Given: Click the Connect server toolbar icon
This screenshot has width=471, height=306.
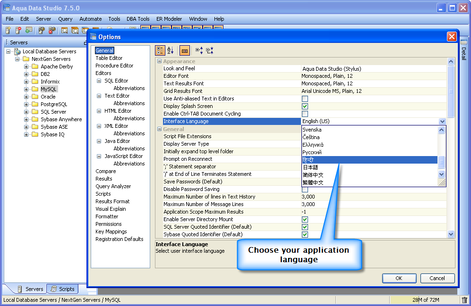Looking at the screenshot, I should tap(42, 30).
